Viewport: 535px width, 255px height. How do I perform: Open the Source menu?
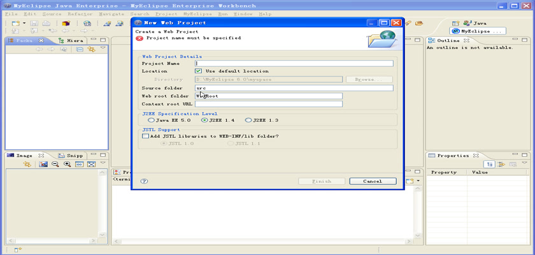(x=52, y=14)
